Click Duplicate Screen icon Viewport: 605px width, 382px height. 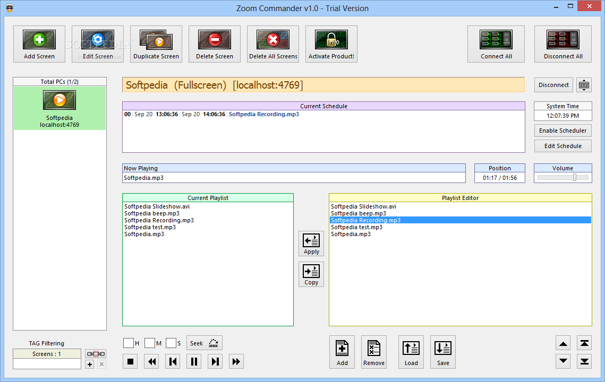156,44
